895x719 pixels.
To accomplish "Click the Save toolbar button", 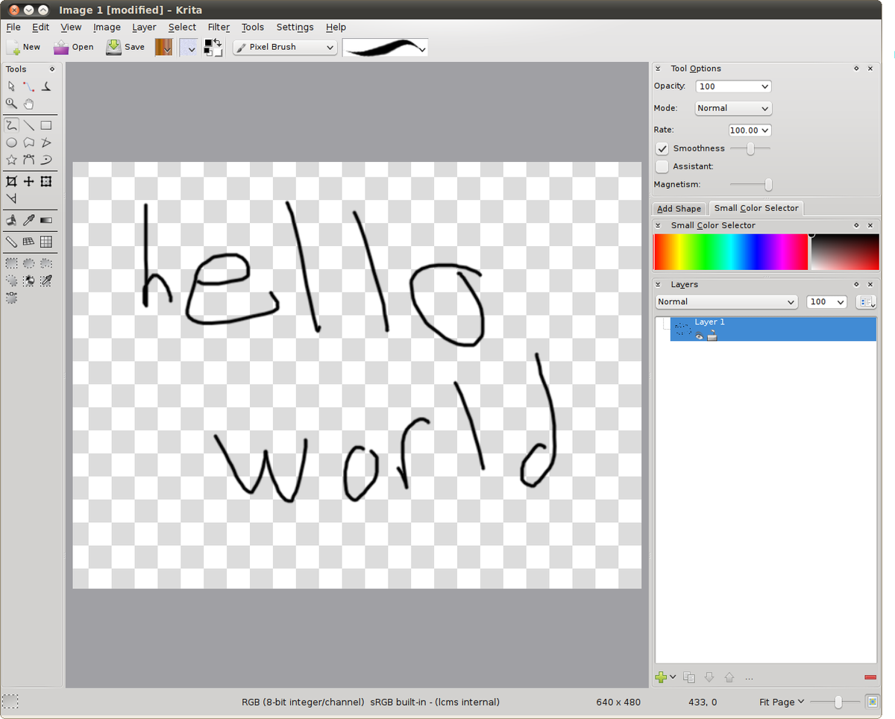I will (125, 47).
